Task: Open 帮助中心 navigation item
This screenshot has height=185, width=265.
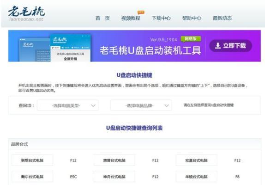Action: click(x=192, y=18)
